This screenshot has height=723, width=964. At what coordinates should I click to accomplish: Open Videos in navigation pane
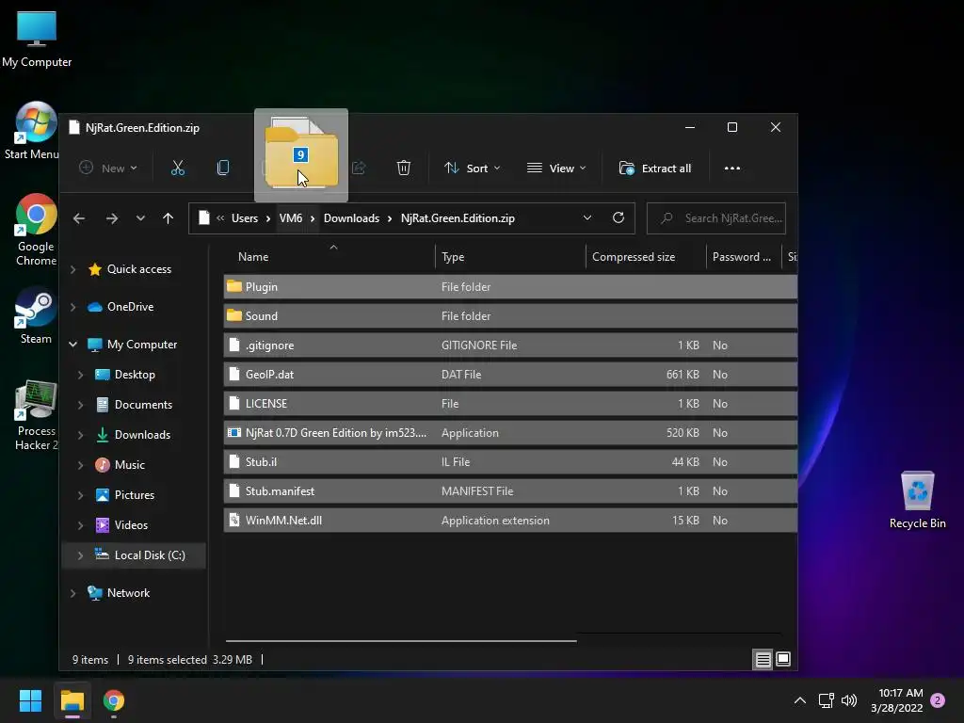coord(131,525)
